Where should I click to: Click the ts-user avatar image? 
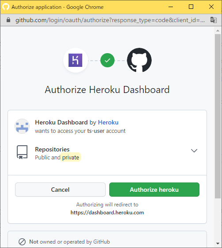tap(22, 126)
